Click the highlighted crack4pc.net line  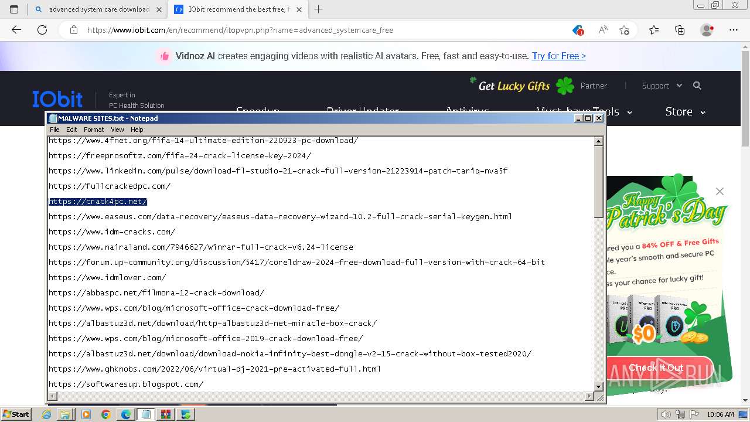pyautogui.click(x=98, y=202)
